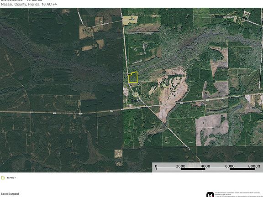Click the '8000ft' label on scale bar
The width and height of the screenshot is (263, 197).
click(x=254, y=166)
